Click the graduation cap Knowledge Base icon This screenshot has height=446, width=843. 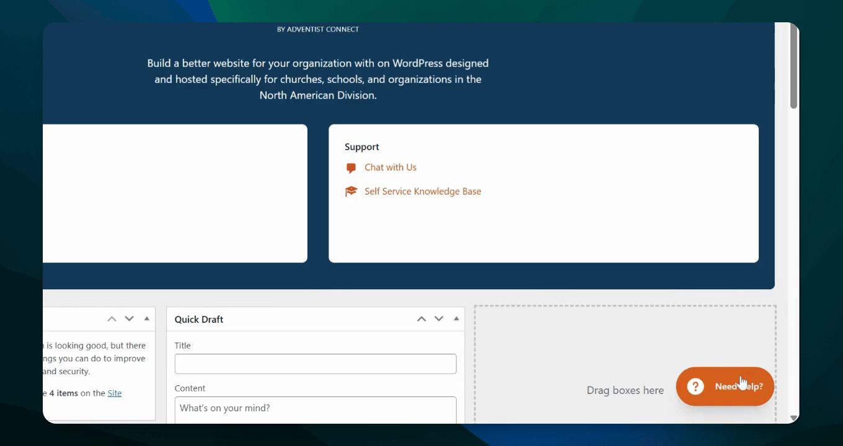351,191
